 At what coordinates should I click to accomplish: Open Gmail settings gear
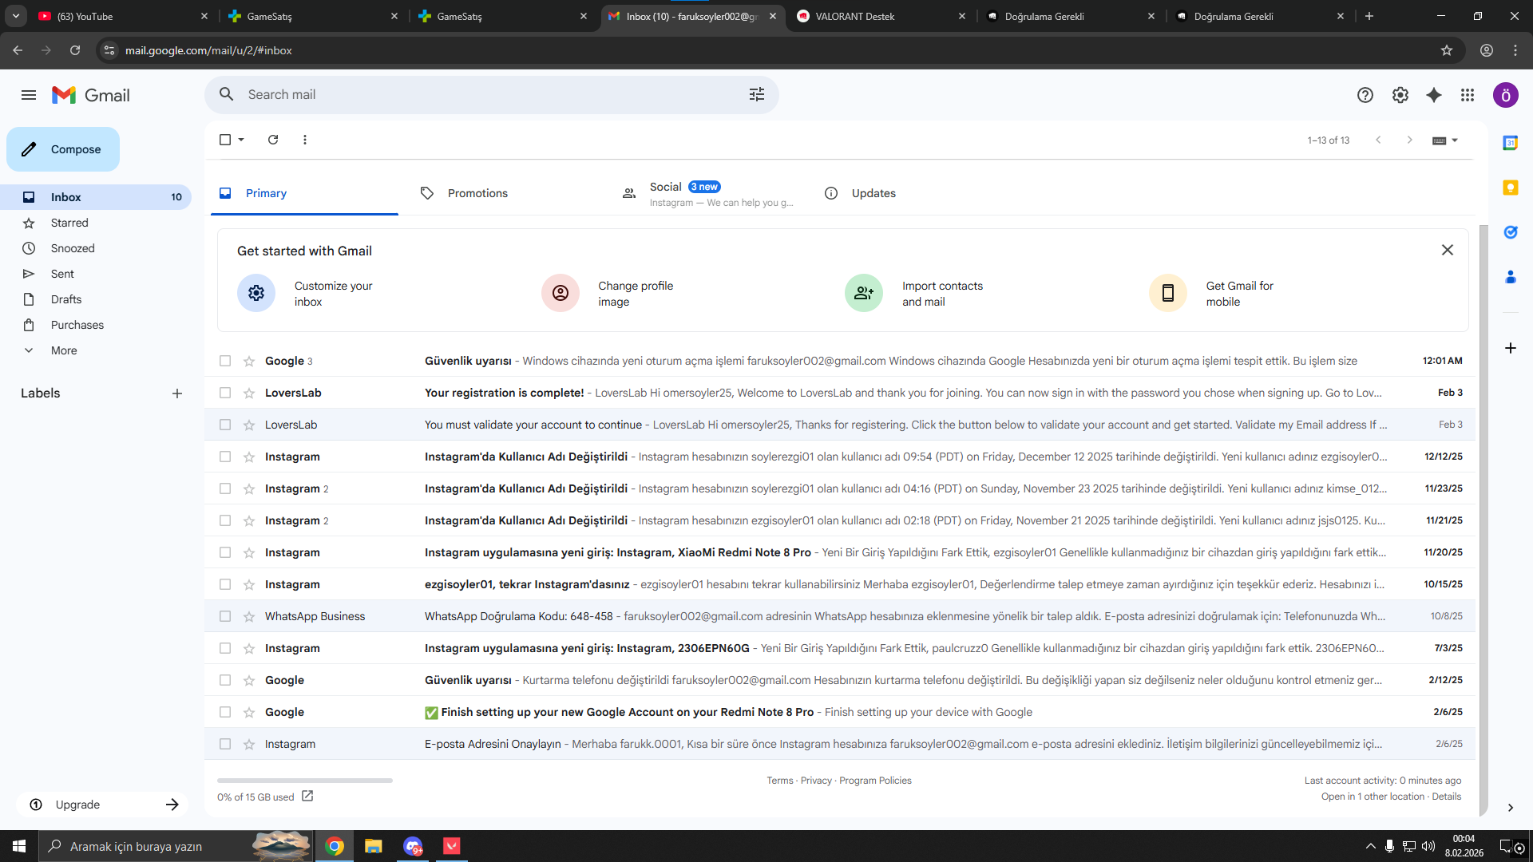point(1400,95)
